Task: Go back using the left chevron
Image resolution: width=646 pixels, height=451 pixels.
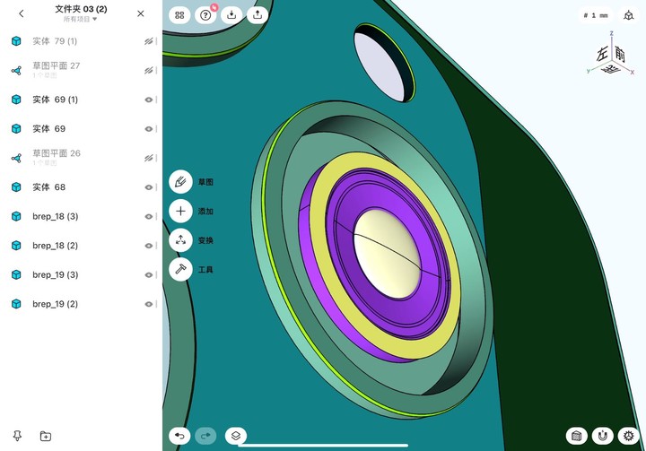Action: click(x=21, y=13)
